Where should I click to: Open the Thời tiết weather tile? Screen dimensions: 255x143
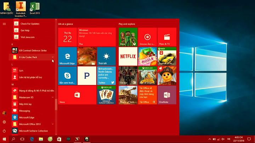[106, 56]
